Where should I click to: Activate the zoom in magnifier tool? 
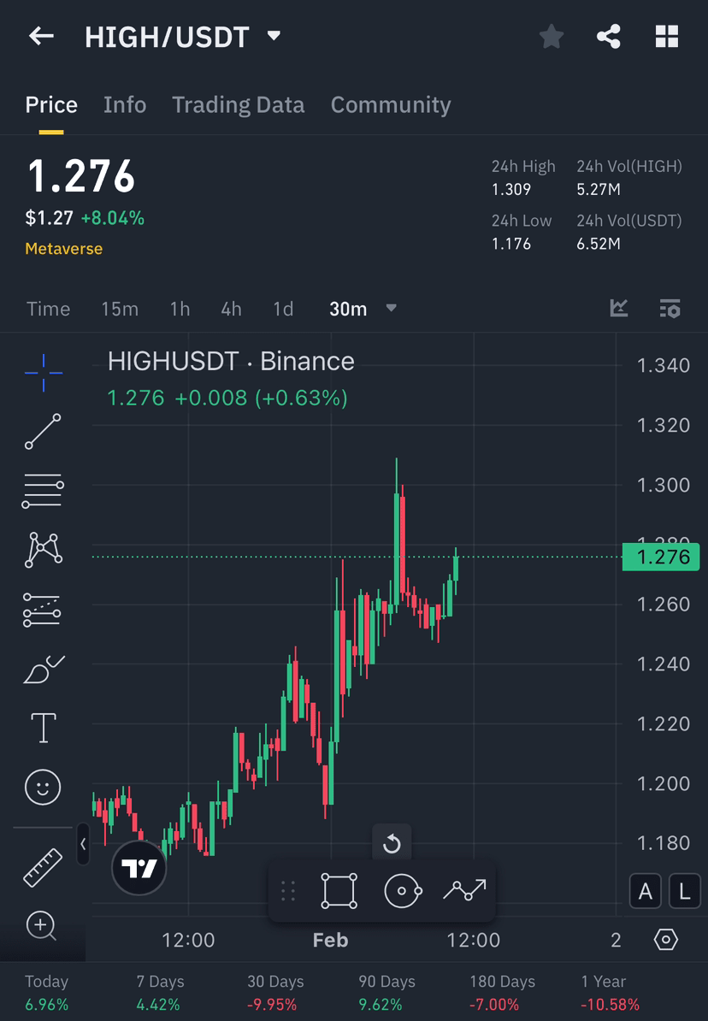pyautogui.click(x=41, y=926)
